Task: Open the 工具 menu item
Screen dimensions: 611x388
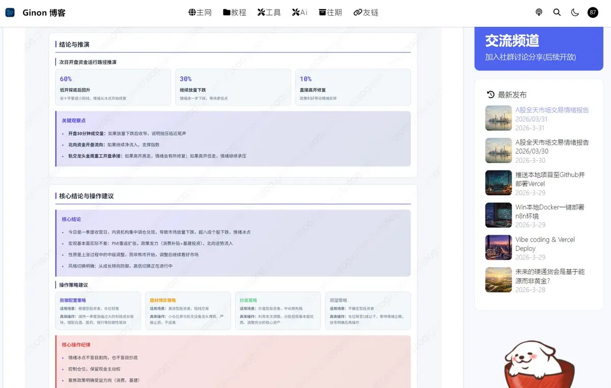Action: pyautogui.click(x=269, y=12)
